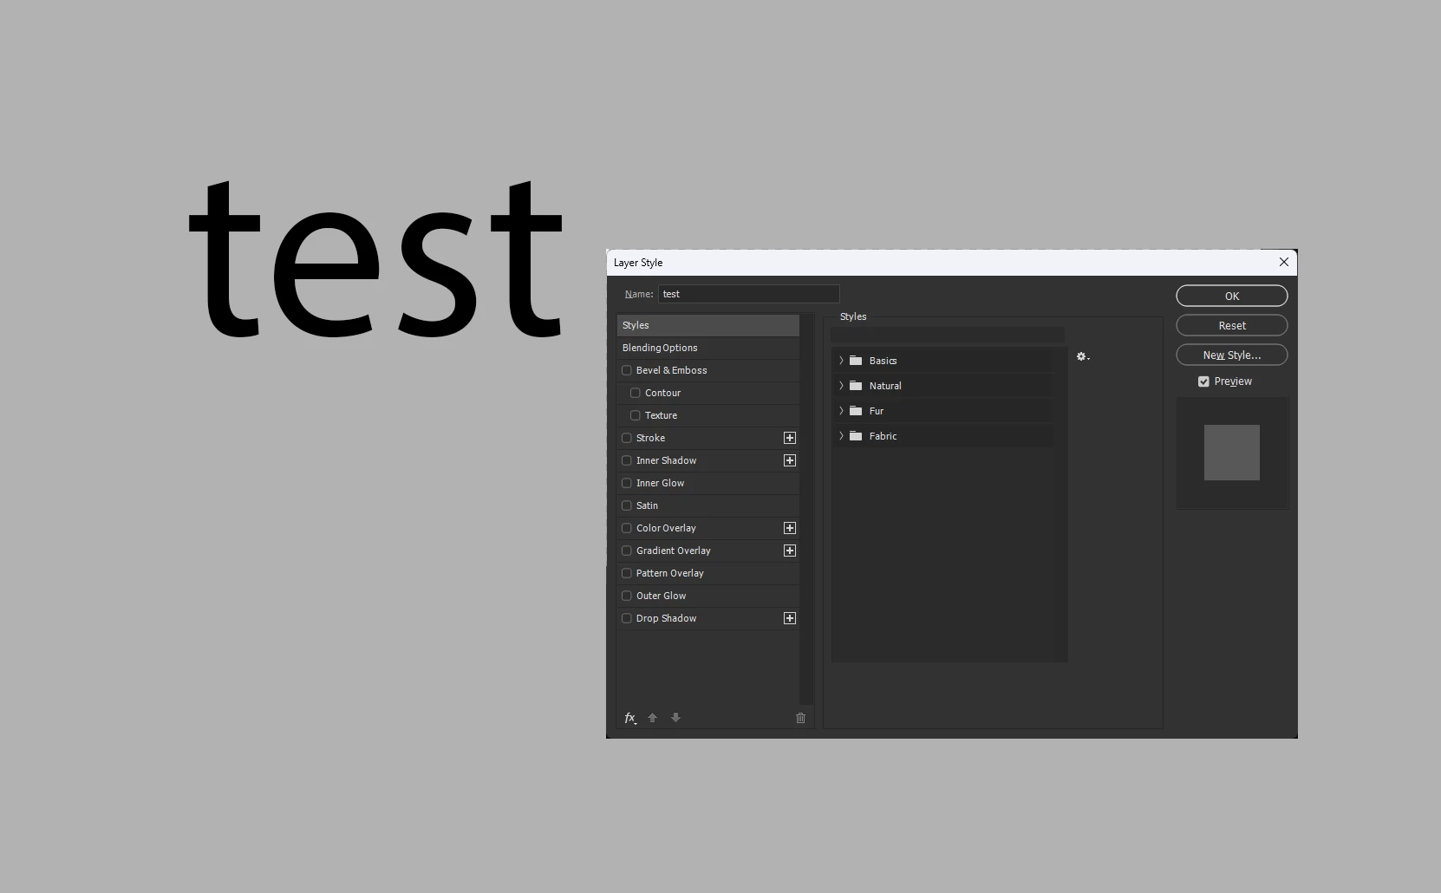Image resolution: width=1441 pixels, height=893 pixels.
Task: Click the Natural folder icon
Action: (856, 386)
